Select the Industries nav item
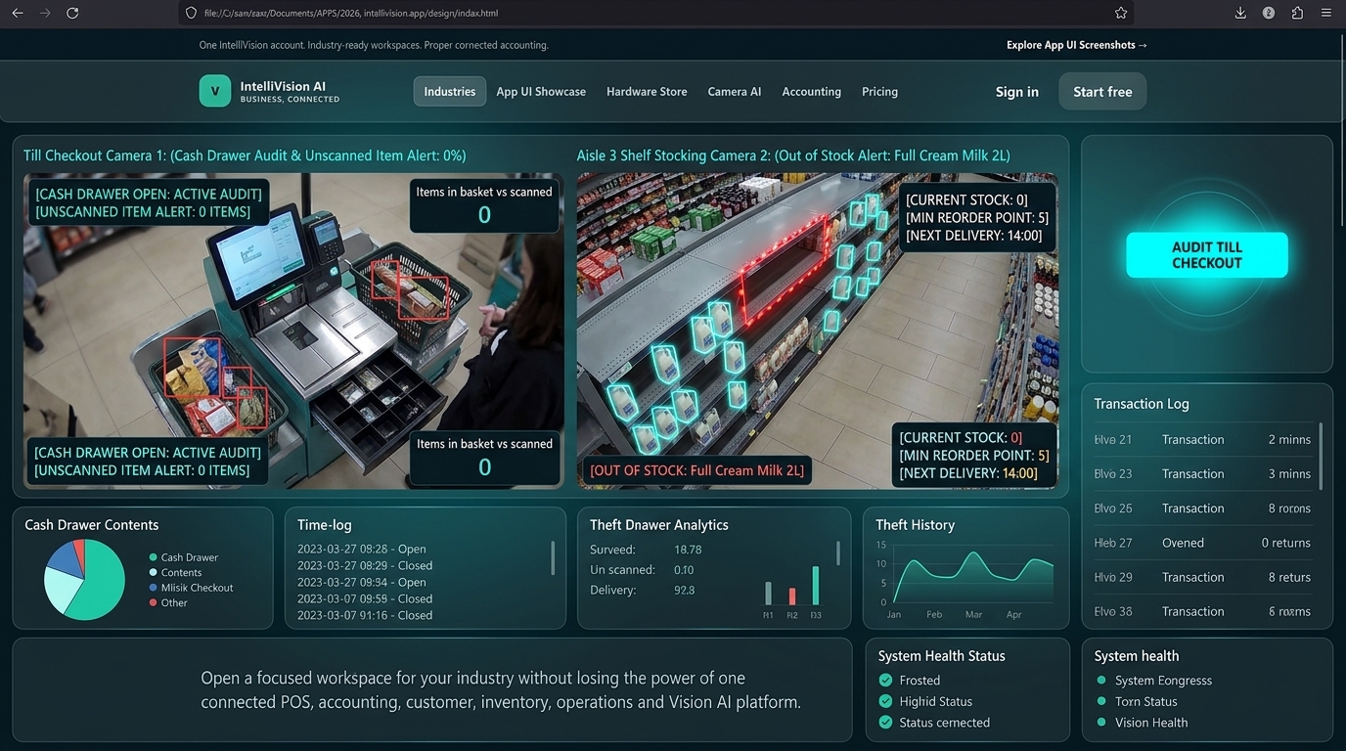Viewport: 1346px width, 751px height. (450, 91)
